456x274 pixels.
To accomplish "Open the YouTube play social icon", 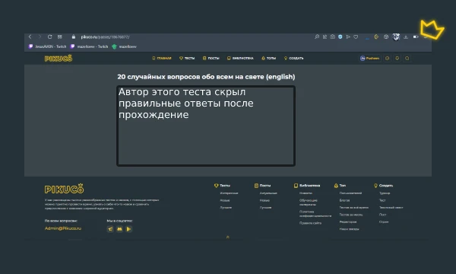I will point(129,229).
